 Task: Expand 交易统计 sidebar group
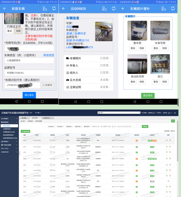click(9, 142)
